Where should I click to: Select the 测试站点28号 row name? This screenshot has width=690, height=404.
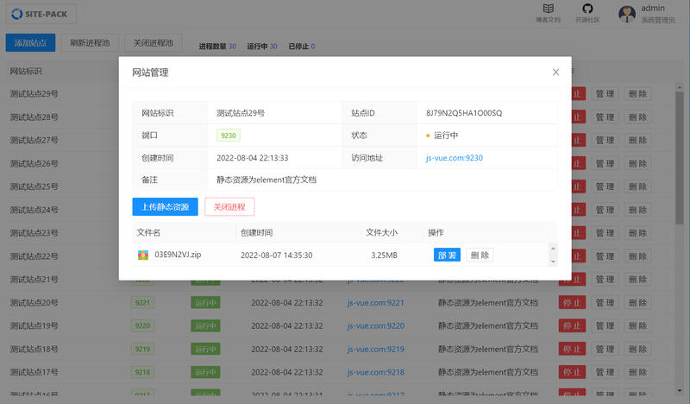(34, 117)
